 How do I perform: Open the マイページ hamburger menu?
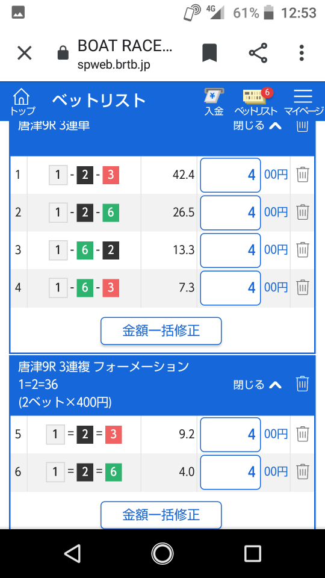click(x=303, y=102)
